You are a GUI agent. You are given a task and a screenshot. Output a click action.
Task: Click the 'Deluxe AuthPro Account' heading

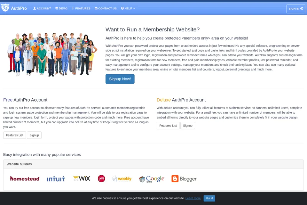181,100
